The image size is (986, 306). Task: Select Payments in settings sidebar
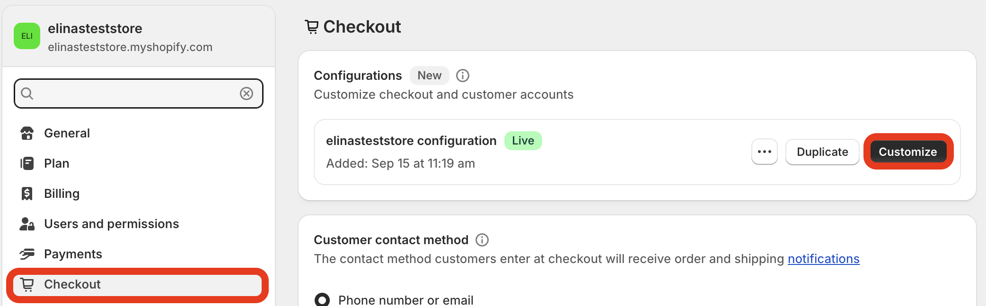tap(73, 254)
